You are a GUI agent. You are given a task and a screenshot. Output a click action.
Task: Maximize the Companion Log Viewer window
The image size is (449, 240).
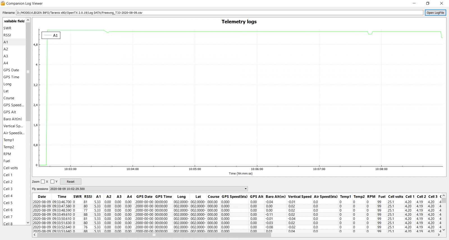coord(428,3)
